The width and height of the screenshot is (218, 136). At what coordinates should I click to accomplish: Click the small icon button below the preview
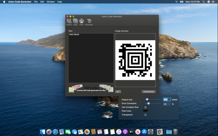click(118, 92)
